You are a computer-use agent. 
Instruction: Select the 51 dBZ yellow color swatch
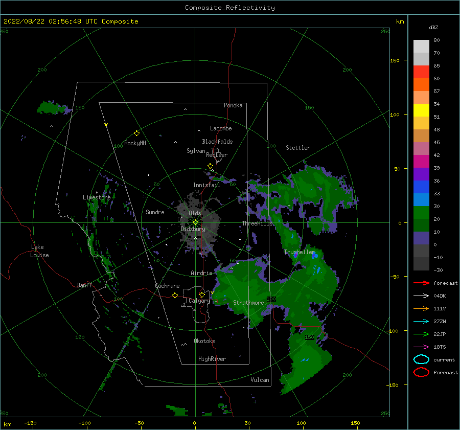pyautogui.click(x=421, y=110)
